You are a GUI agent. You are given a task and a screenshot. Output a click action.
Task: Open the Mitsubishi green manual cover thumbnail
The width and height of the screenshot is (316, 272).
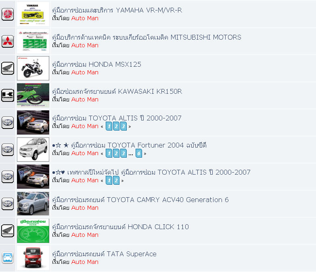coord(33,41)
